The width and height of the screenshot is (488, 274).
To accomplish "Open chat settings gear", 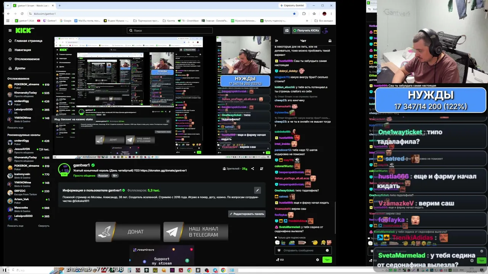I will coord(317,260).
